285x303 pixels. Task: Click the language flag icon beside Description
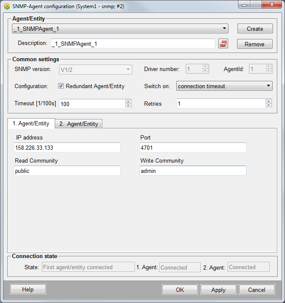click(223, 44)
